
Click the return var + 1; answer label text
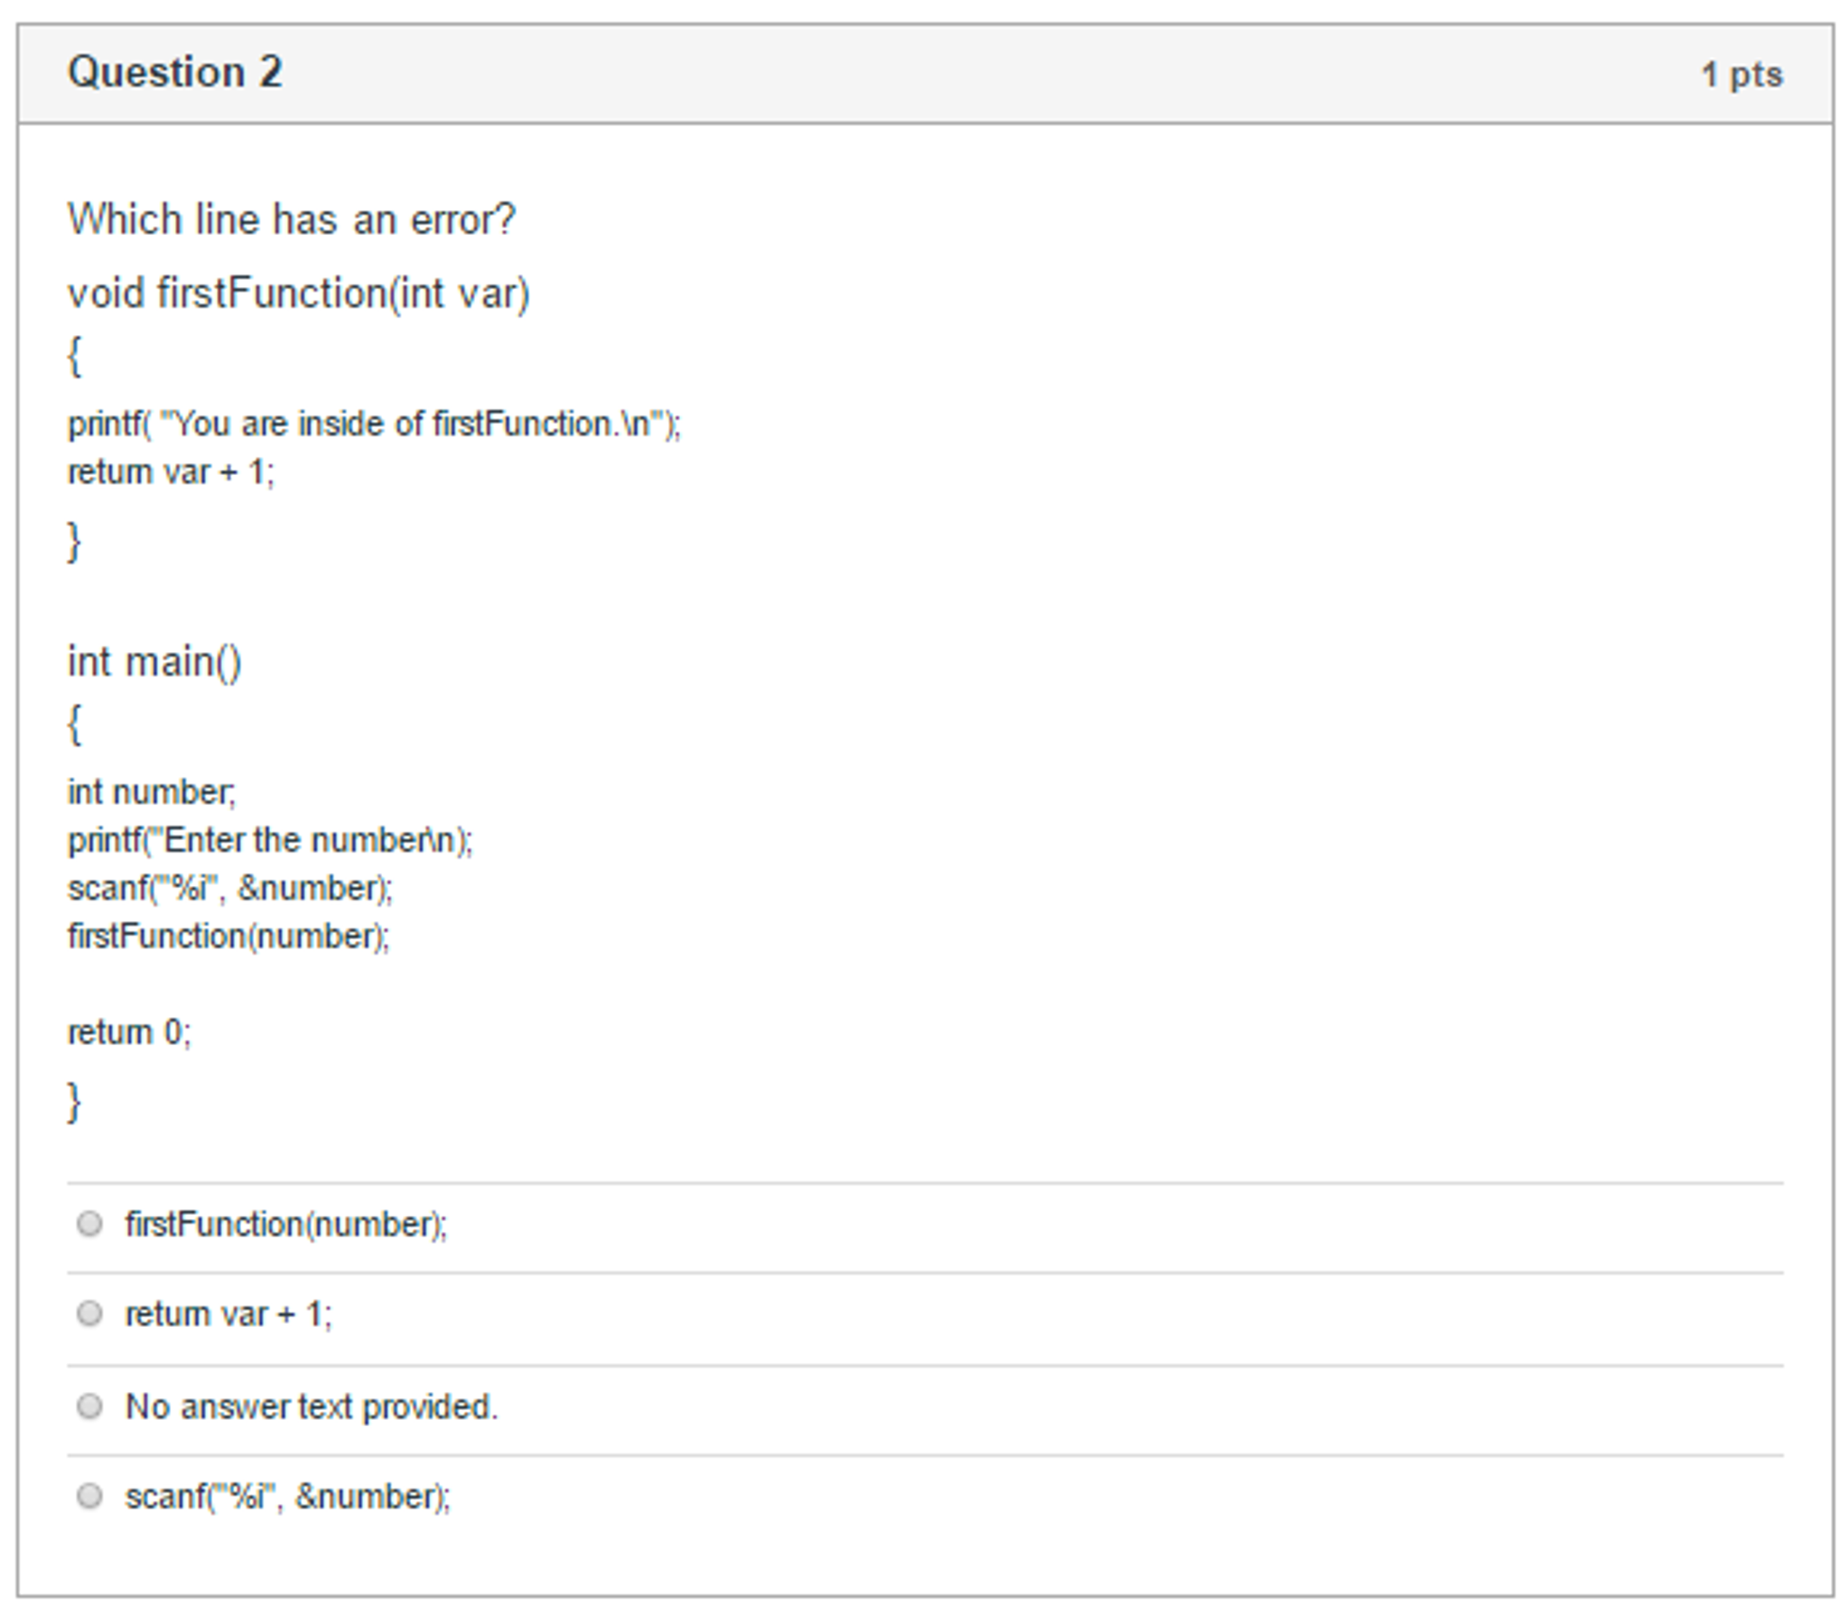[x=228, y=1313]
